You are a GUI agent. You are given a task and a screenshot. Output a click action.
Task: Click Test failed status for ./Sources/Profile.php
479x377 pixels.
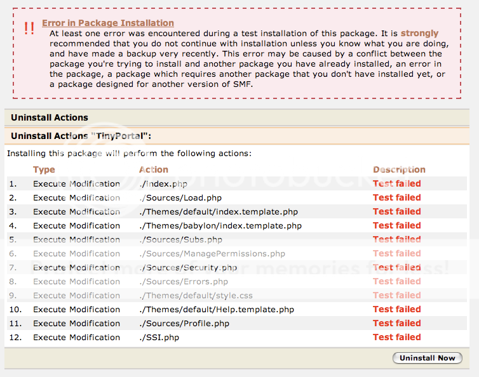click(x=396, y=324)
